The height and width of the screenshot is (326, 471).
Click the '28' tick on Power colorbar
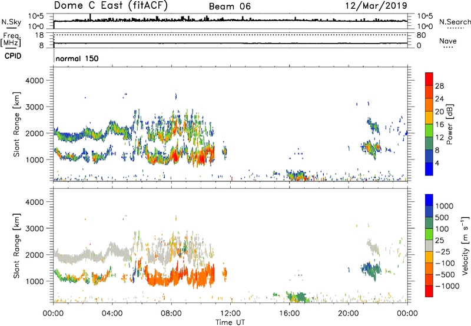[439, 86]
